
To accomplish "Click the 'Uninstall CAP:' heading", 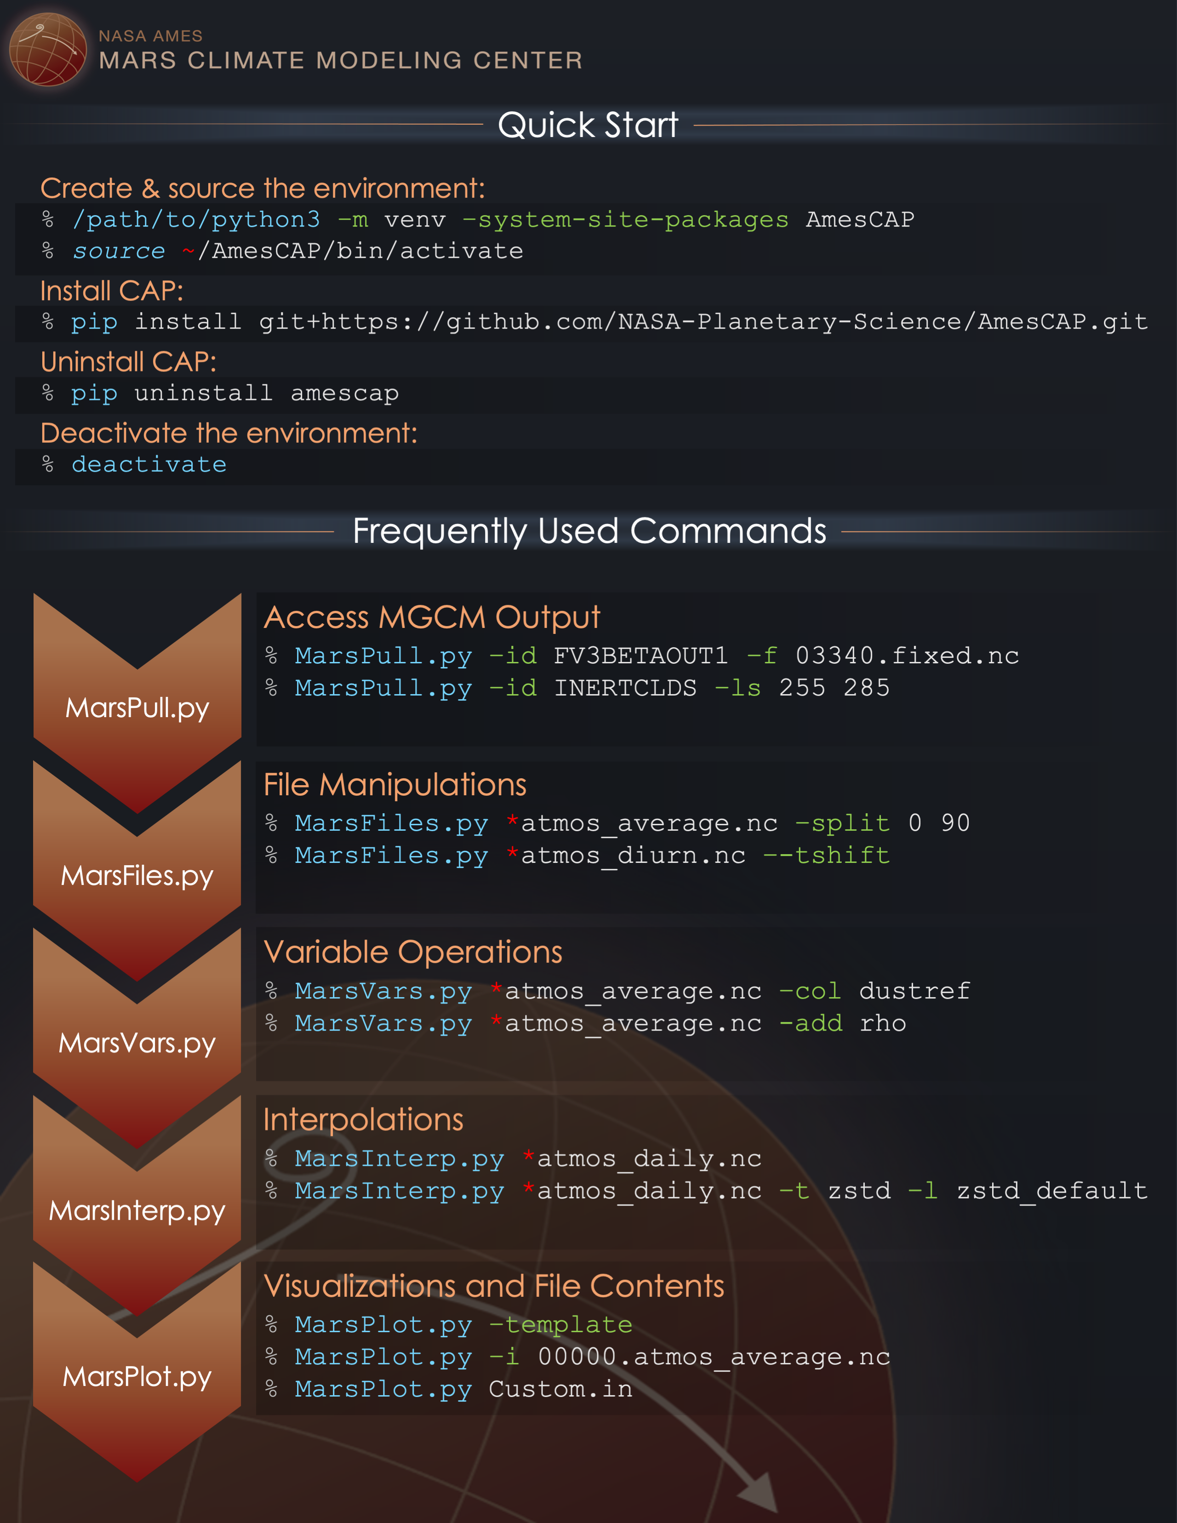I will coord(128,362).
